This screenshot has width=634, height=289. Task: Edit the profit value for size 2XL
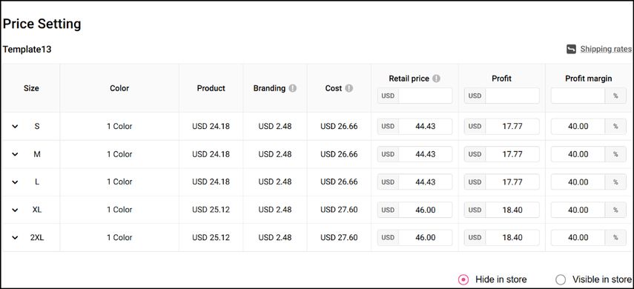(512, 238)
